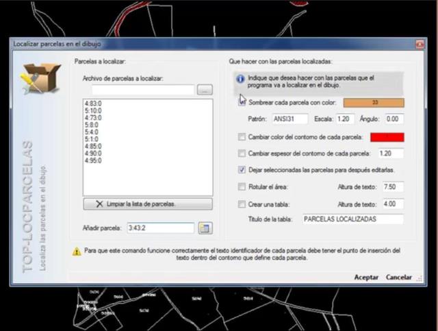This screenshot has height=331, width=438.
Task: Click the Cancelar button
Action: coord(399,278)
